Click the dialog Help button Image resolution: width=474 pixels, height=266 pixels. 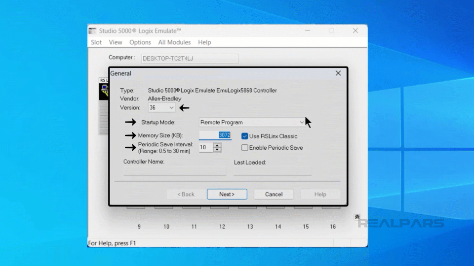(x=320, y=194)
